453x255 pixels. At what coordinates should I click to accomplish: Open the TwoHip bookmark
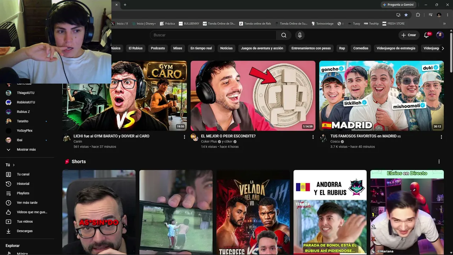(x=371, y=24)
